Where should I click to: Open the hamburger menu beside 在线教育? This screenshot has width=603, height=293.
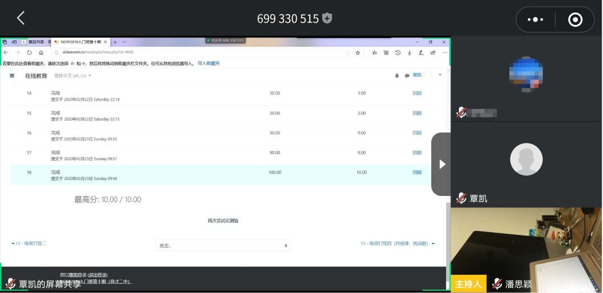[12, 75]
